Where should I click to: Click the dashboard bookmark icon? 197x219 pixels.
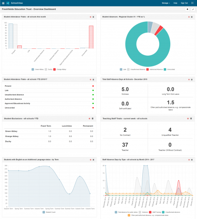click(188, 9)
